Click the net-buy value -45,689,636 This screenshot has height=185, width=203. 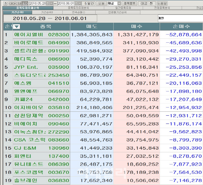point(184,43)
